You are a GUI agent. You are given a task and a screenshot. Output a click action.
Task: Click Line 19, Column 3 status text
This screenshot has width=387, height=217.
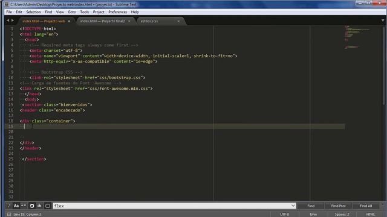tap(27, 215)
